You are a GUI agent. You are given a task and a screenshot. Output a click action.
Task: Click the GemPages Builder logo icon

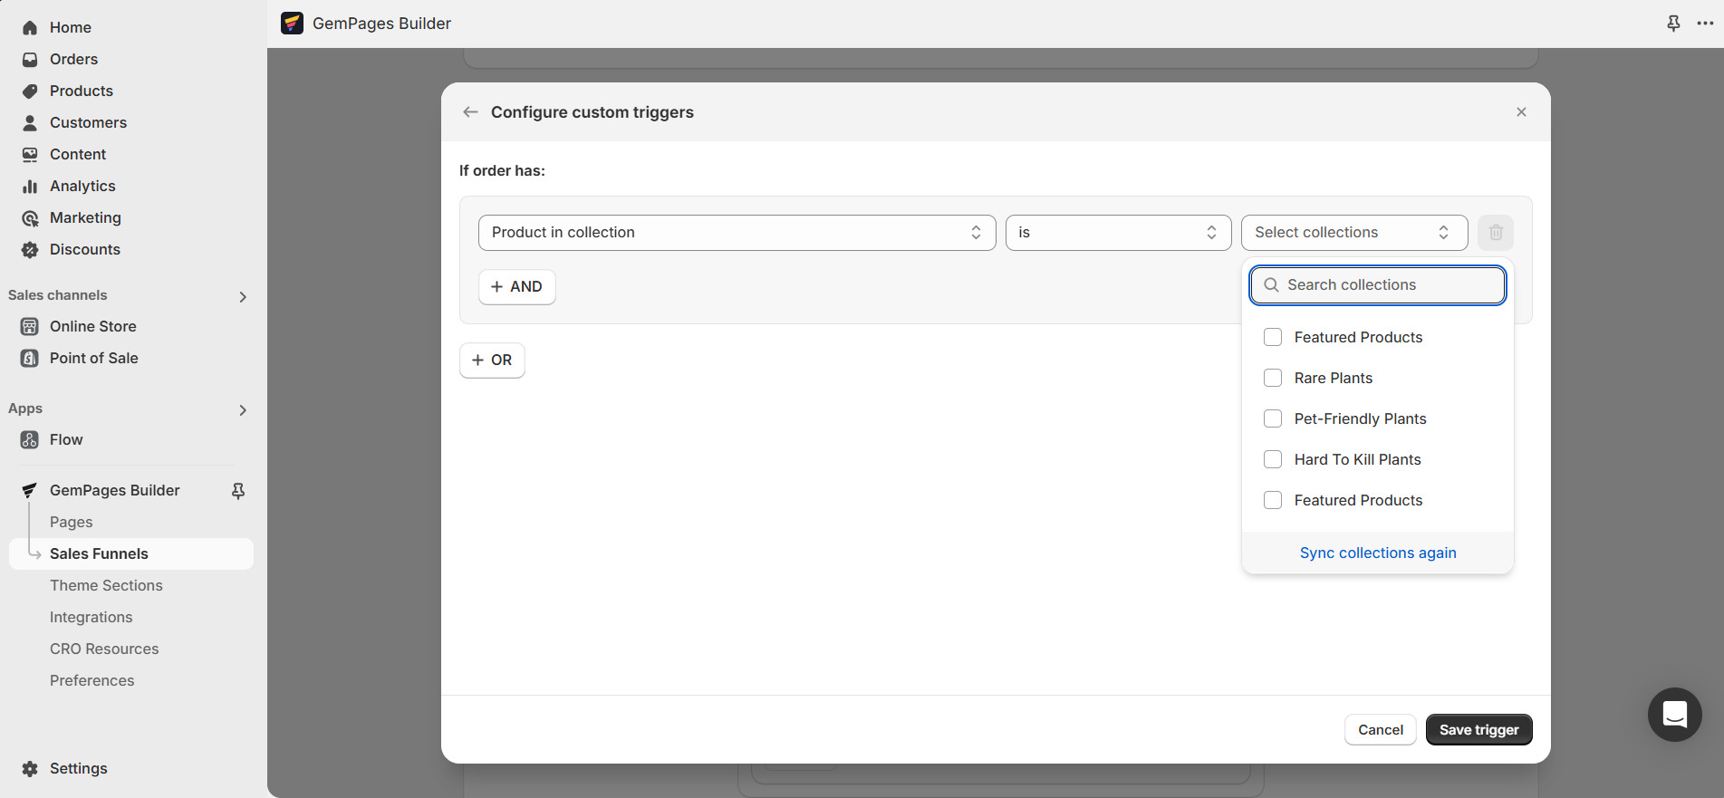coord(292,24)
